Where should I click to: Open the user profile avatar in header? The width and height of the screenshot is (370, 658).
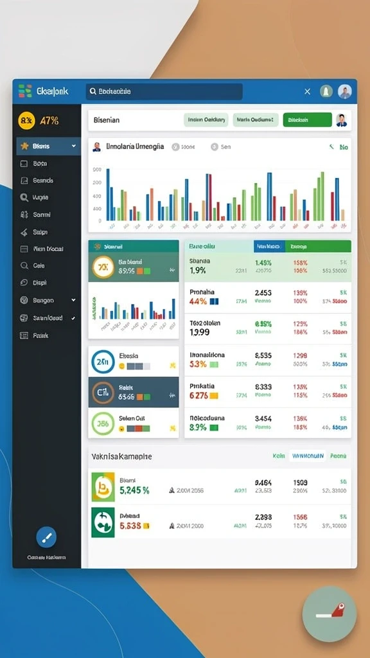[x=345, y=91]
